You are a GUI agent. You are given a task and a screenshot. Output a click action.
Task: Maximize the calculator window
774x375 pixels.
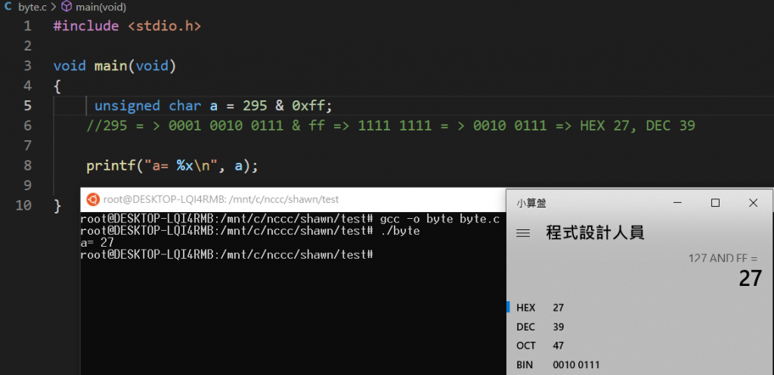pyautogui.click(x=715, y=202)
